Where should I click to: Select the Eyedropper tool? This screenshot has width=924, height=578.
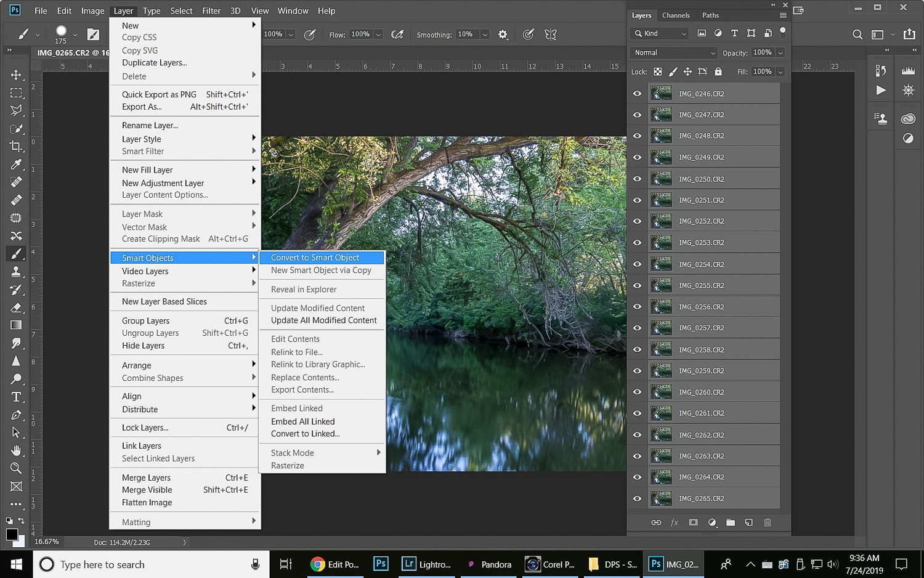pyautogui.click(x=16, y=164)
